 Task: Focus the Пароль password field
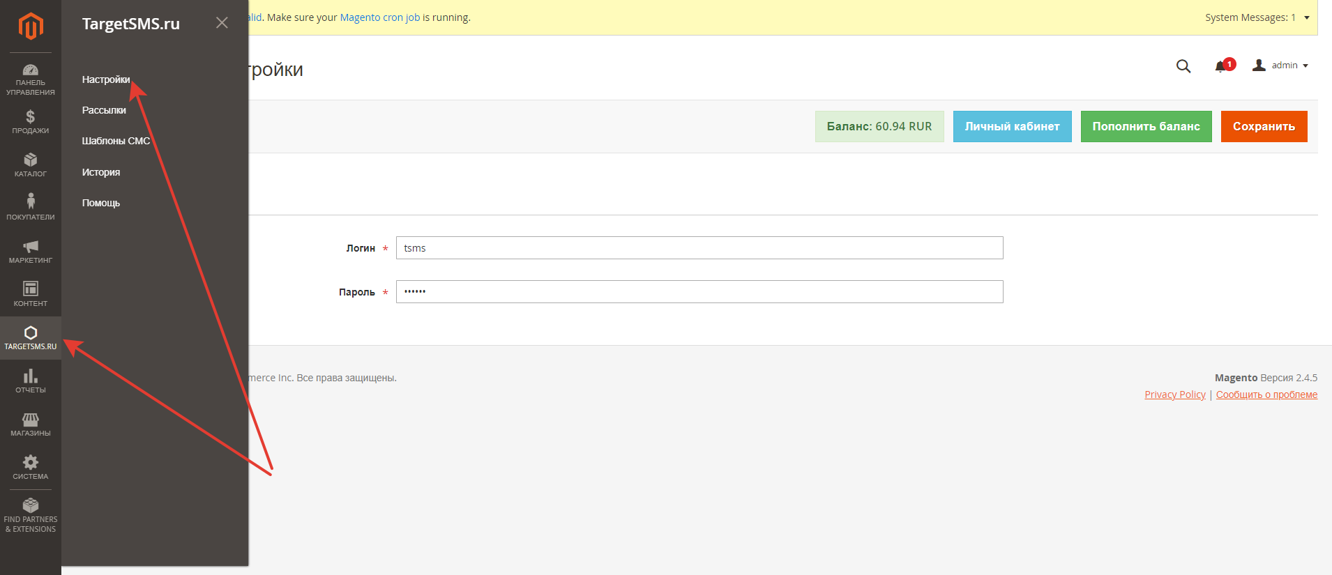coord(699,292)
